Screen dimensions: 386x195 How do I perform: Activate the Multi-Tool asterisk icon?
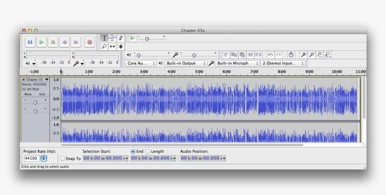click(x=121, y=47)
